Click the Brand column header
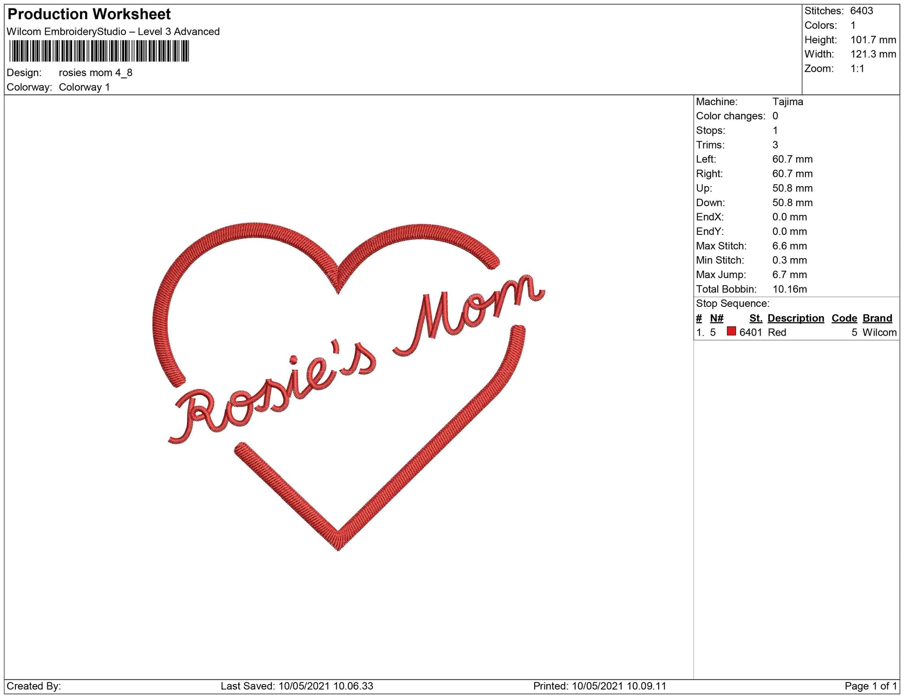This screenshot has width=904, height=695. (x=877, y=318)
